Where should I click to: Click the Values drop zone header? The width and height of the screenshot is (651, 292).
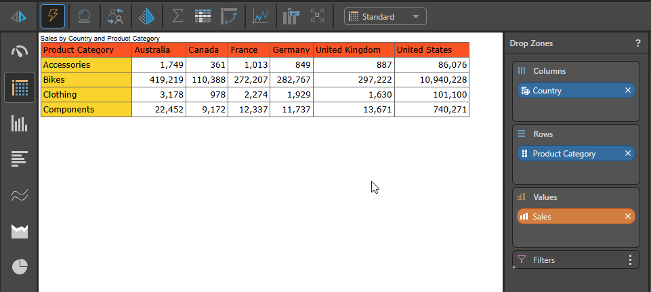point(545,197)
